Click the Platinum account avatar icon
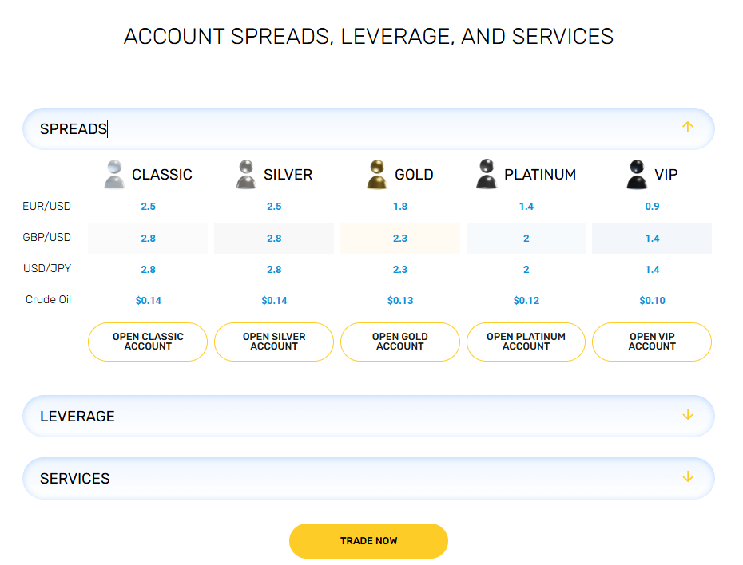This screenshot has height=565, width=743. click(486, 174)
